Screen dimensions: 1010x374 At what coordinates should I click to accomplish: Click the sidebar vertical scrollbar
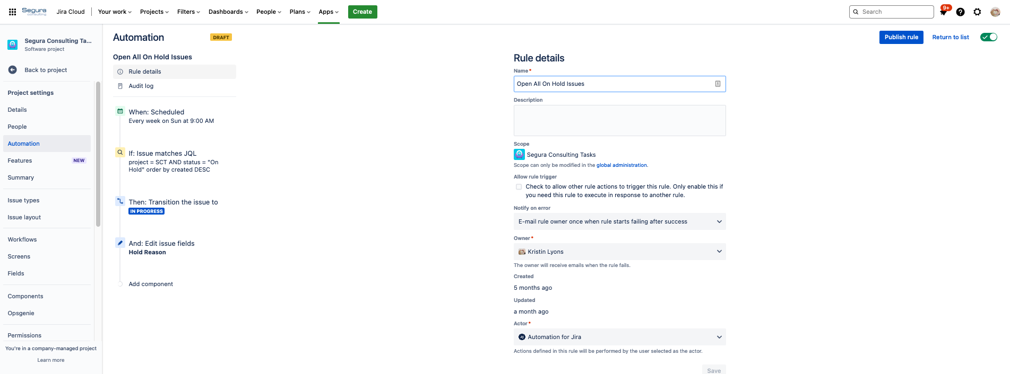(98, 154)
